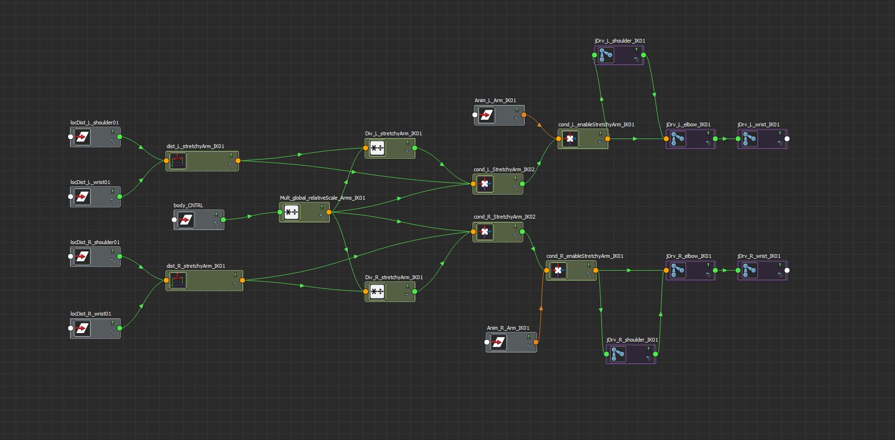Click the Anim_R_Arm_IK01 transform icon
895x440 pixels.
tap(499, 342)
